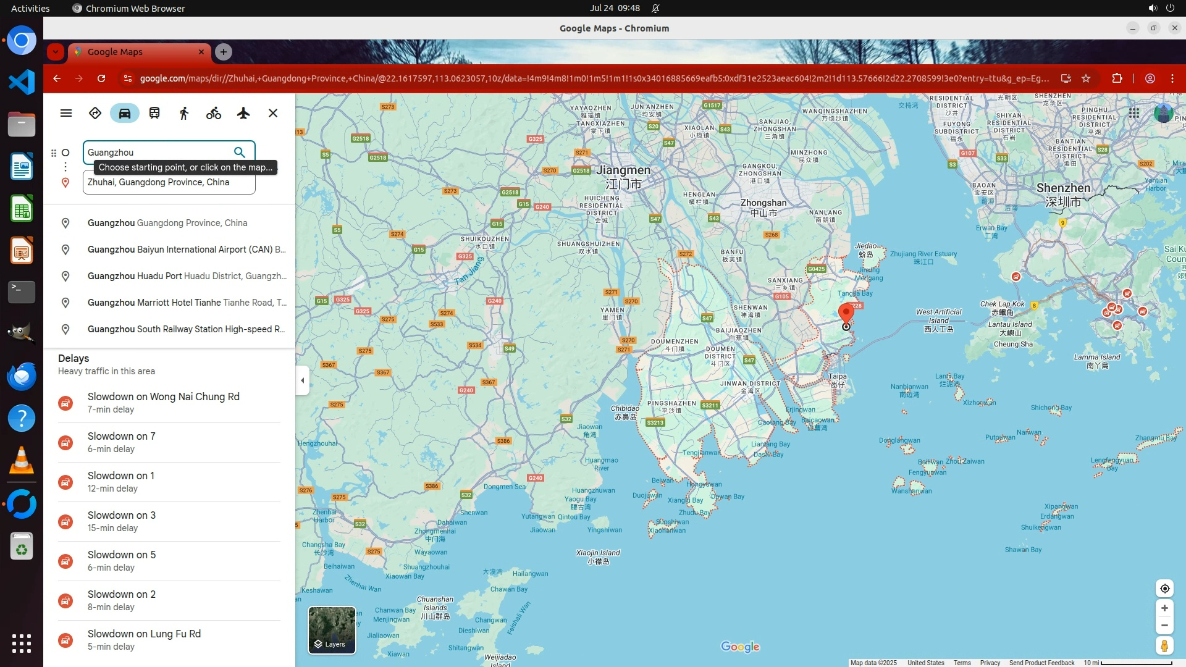The height and width of the screenshot is (667, 1186).
Task: Select the driving travel mode
Action: click(125, 113)
